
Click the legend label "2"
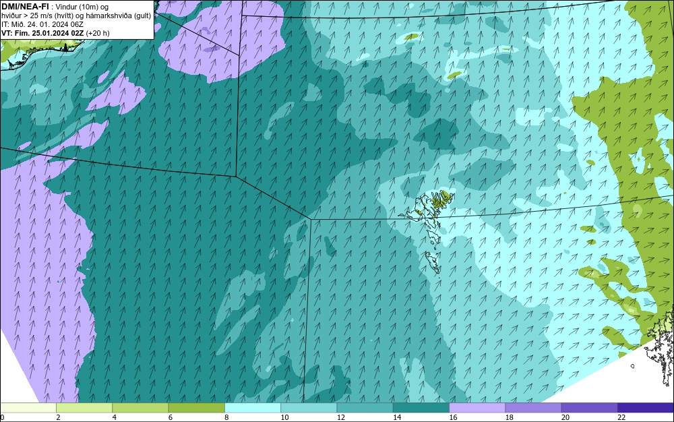(58, 417)
